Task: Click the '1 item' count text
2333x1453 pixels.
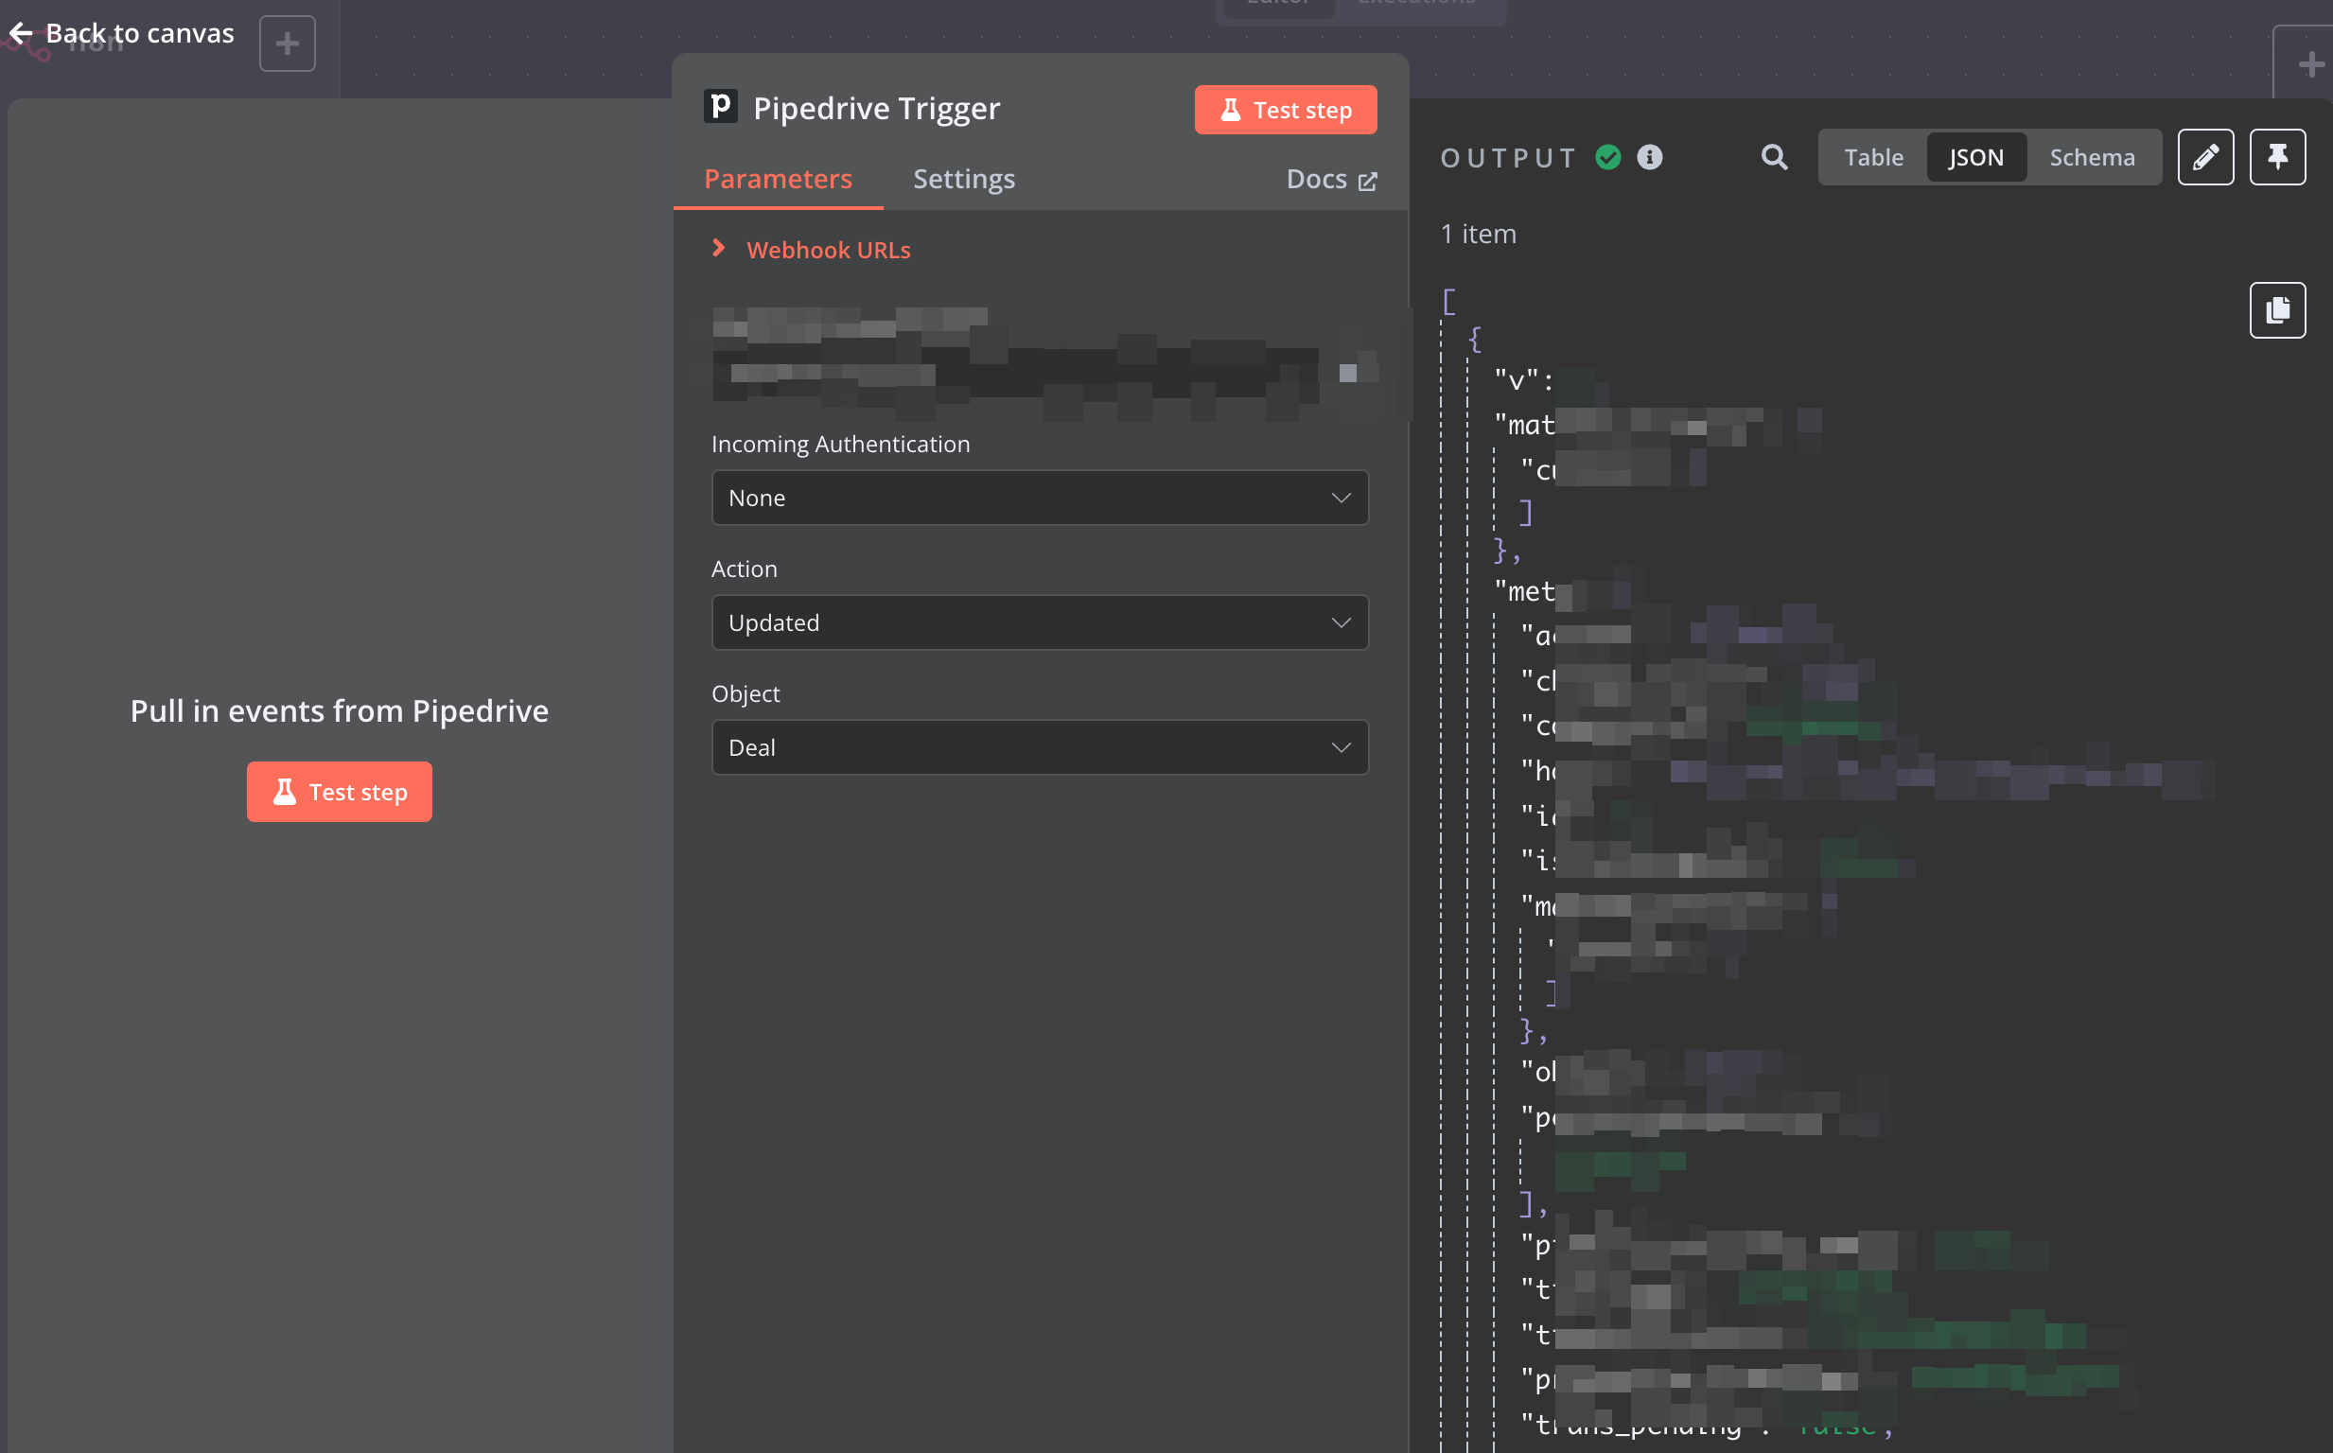Action: click(1479, 234)
